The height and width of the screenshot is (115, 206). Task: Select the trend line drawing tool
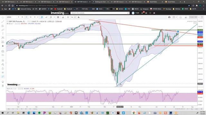coord(3,22)
